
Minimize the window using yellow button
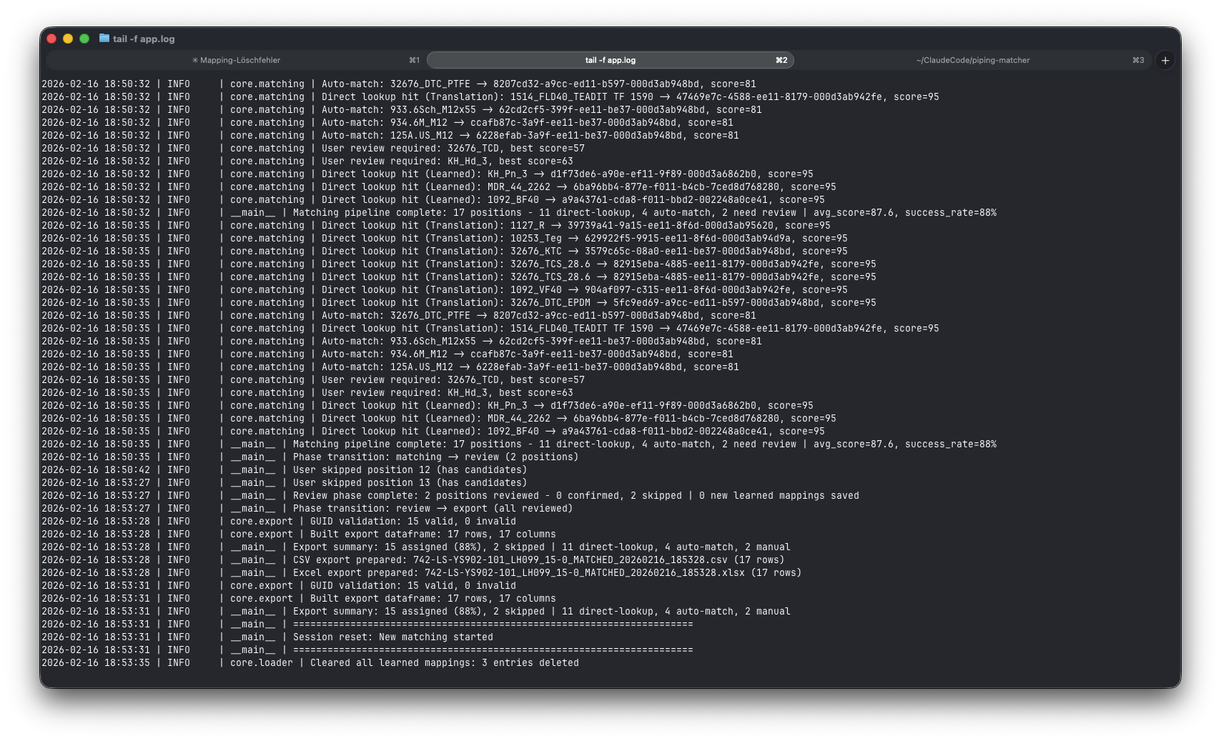(x=68, y=39)
